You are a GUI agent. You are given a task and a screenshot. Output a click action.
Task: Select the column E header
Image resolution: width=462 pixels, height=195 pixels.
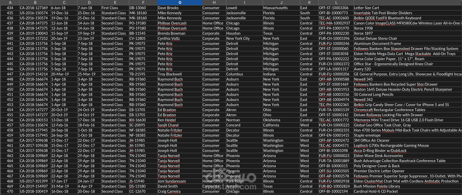pyautogui.click(x=115, y=3)
